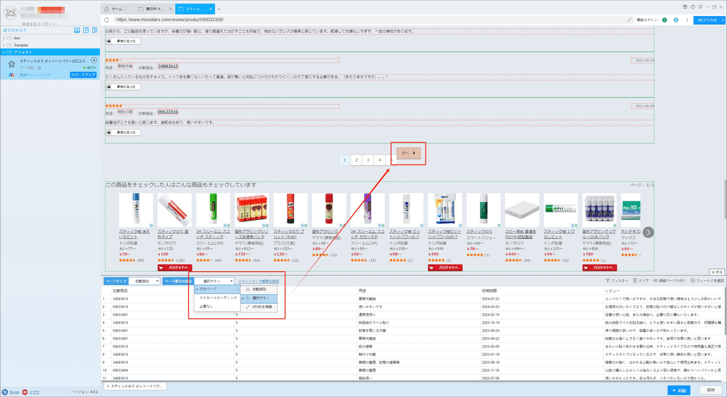The height and width of the screenshot is (397, 727).
Task: Click フィールドを追加 plus icon
Action: 694,281
